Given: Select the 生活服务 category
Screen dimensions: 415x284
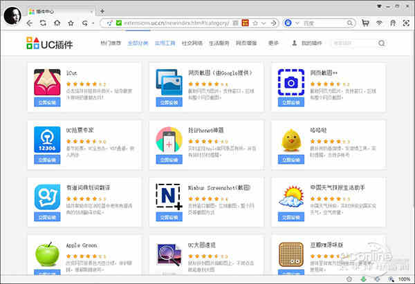Looking at the screenshot, I should (x=219, y=43).
